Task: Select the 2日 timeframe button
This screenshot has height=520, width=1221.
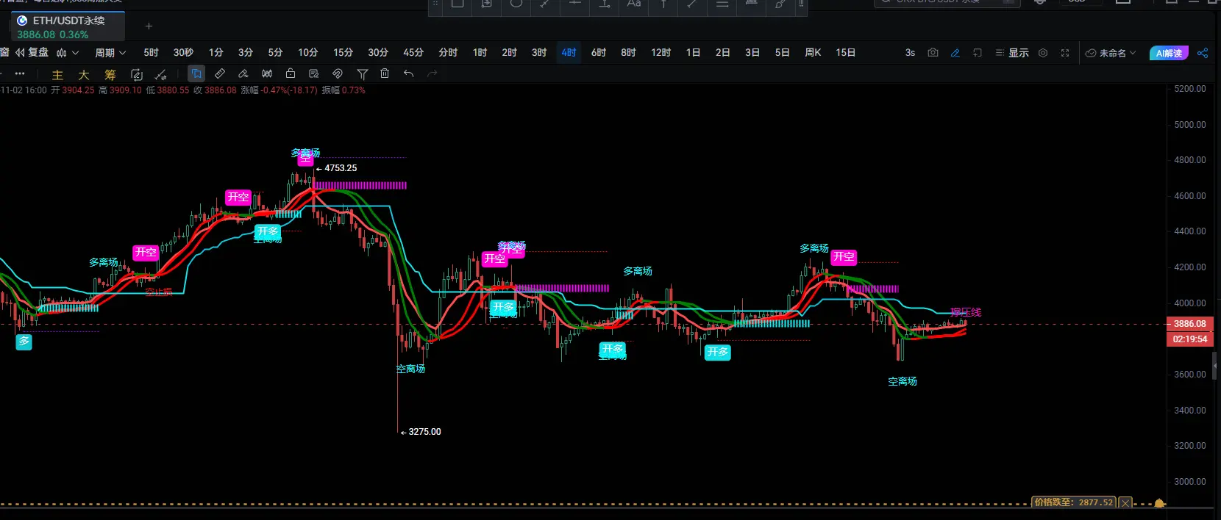Action: (723, 53)
